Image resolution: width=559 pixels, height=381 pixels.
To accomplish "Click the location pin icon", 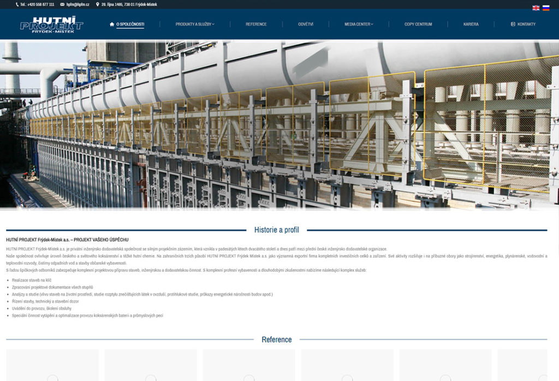I will pos(97,4).
